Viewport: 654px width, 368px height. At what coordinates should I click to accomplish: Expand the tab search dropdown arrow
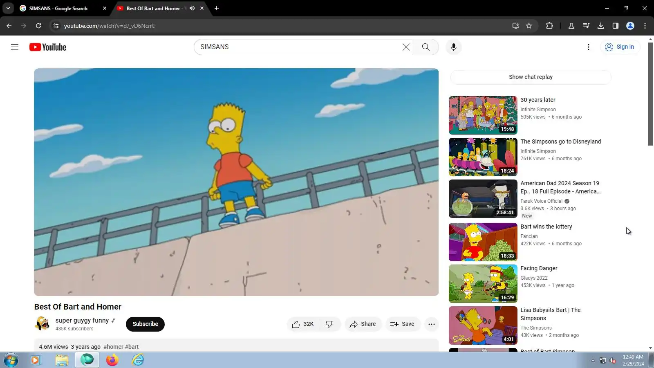(x=8, y=8)
